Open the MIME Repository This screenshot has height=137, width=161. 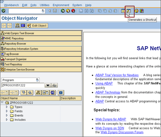(x=41, y=38)
